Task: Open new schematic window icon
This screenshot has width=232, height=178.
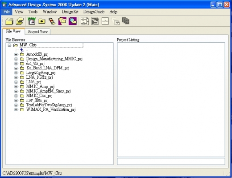Action: (85, 21)
